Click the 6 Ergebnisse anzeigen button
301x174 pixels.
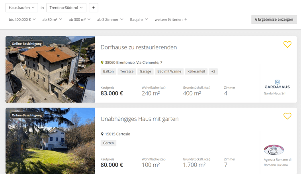click(274, 19)
